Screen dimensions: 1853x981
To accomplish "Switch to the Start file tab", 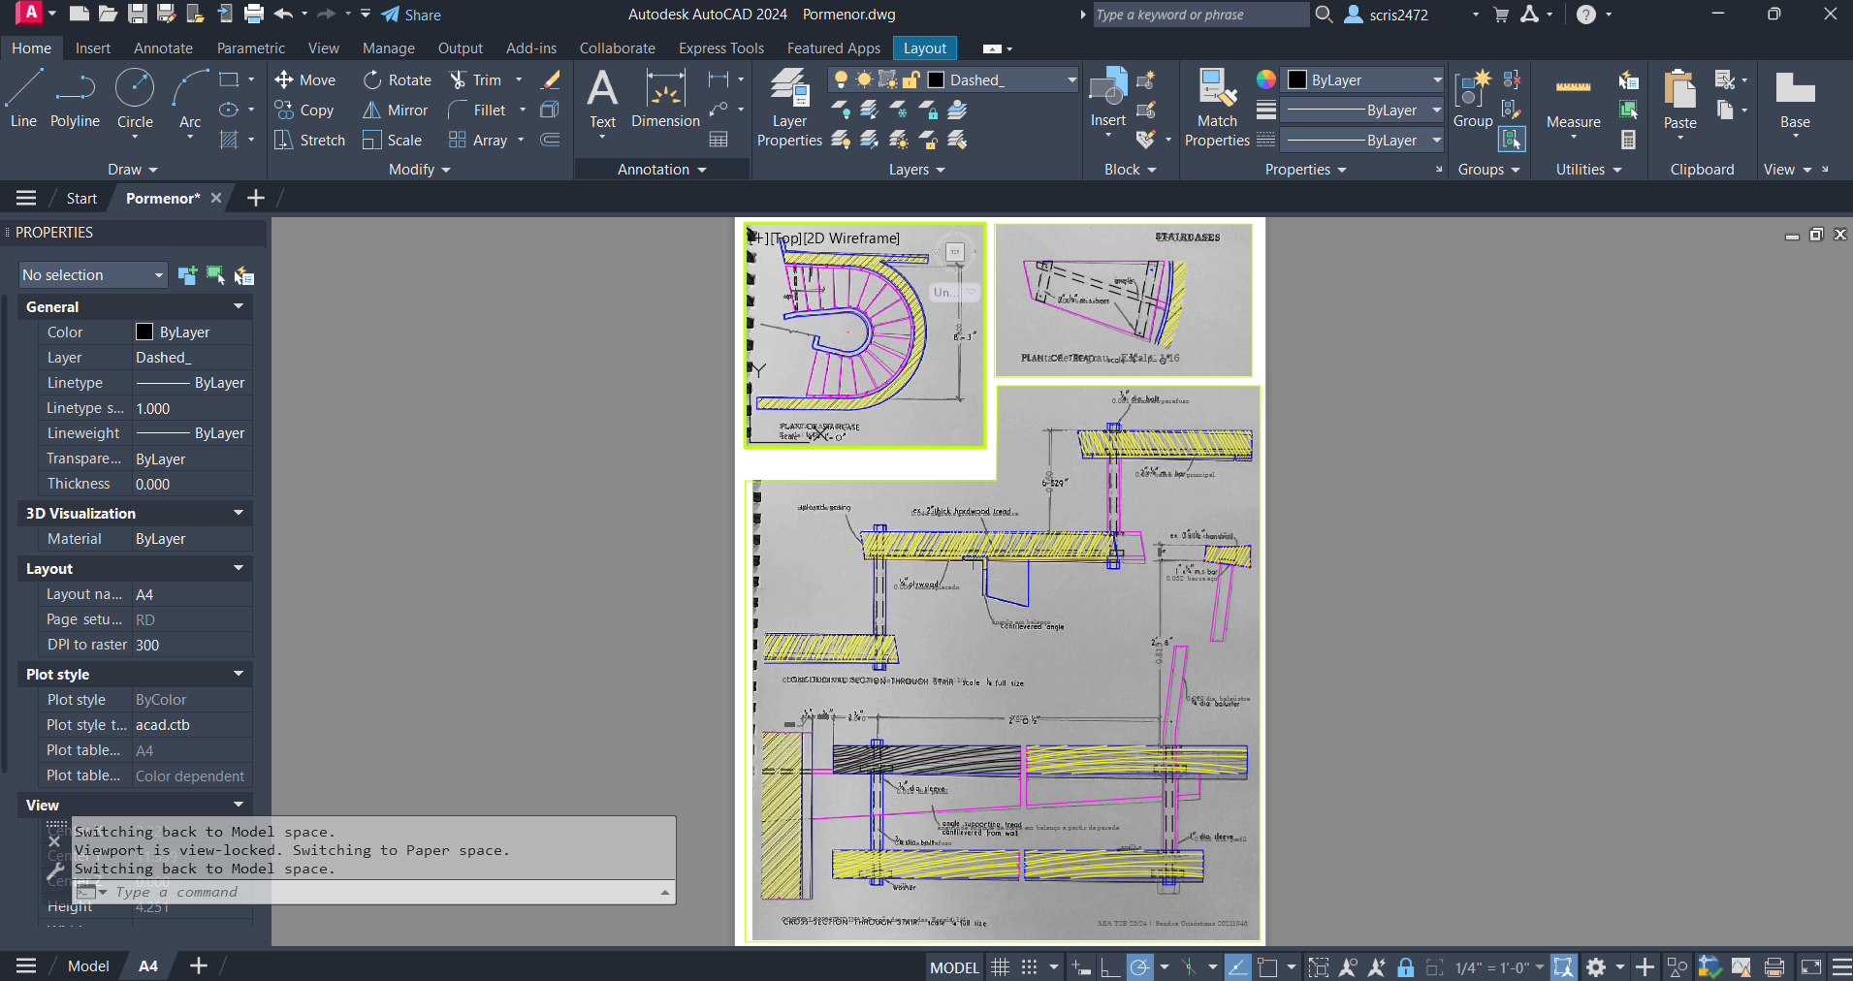I will tap(81, 199).
